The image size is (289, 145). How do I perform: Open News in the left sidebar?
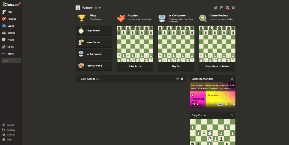coord(8,40)
